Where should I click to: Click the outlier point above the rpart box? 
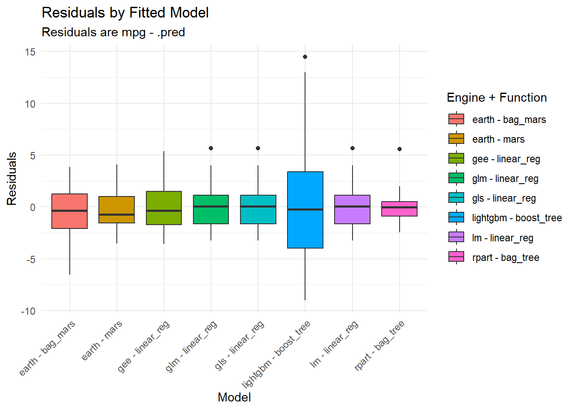(x=400, y=149)
